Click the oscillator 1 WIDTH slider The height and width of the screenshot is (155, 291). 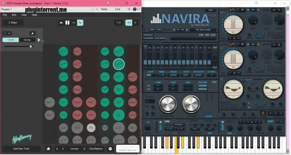(x=259, y=34)
